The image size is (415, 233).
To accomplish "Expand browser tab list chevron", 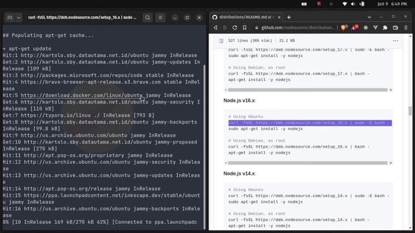I will (x=369, y=17).
